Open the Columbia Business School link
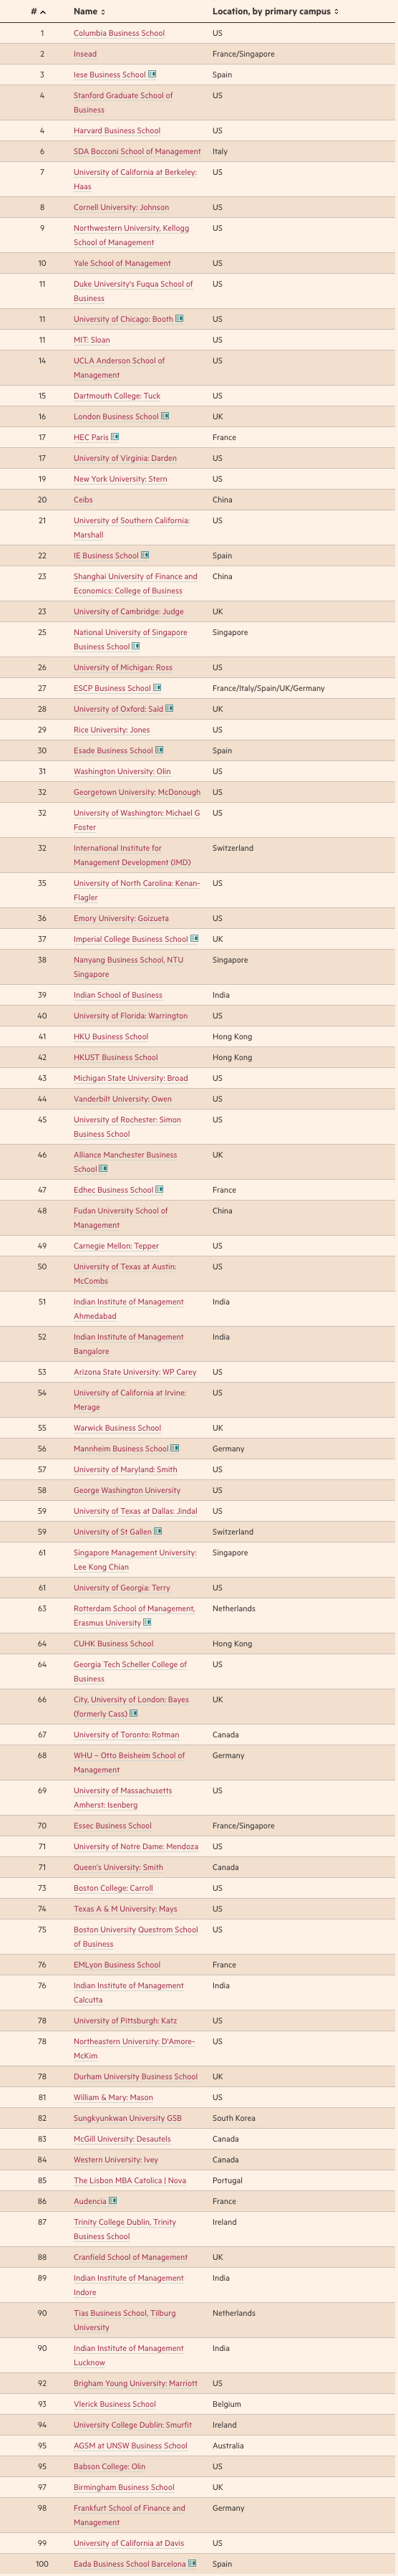 pyautogui.click(x=119, y=33)
